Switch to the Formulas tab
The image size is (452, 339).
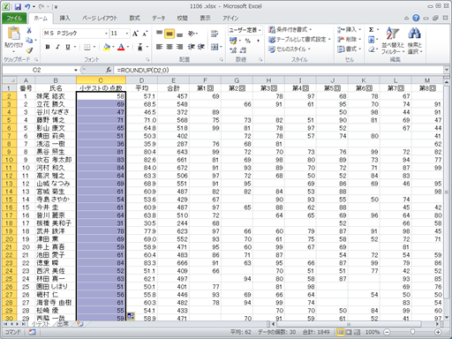pyautogui.click(x=134, y=19)
